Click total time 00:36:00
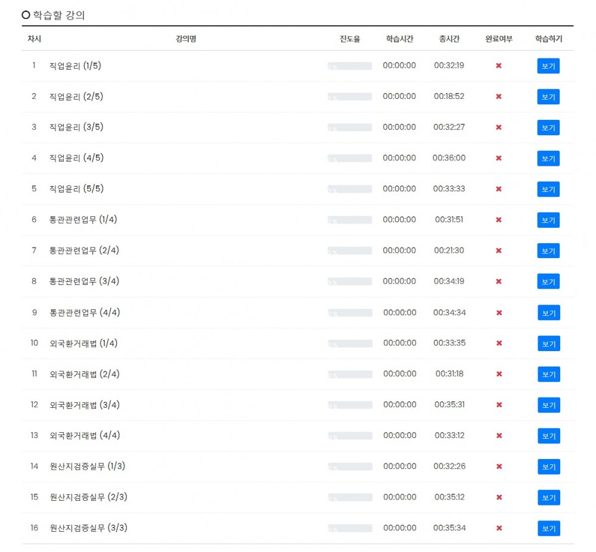 pyautogui.click(x=449, y=158)
